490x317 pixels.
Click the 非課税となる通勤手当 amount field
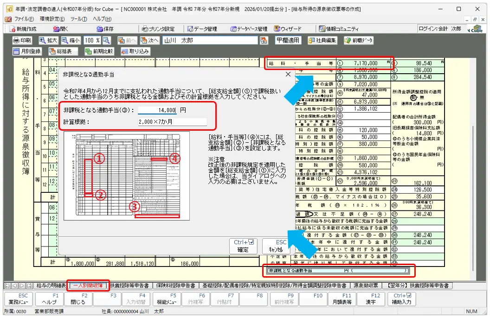pos(158,110)
